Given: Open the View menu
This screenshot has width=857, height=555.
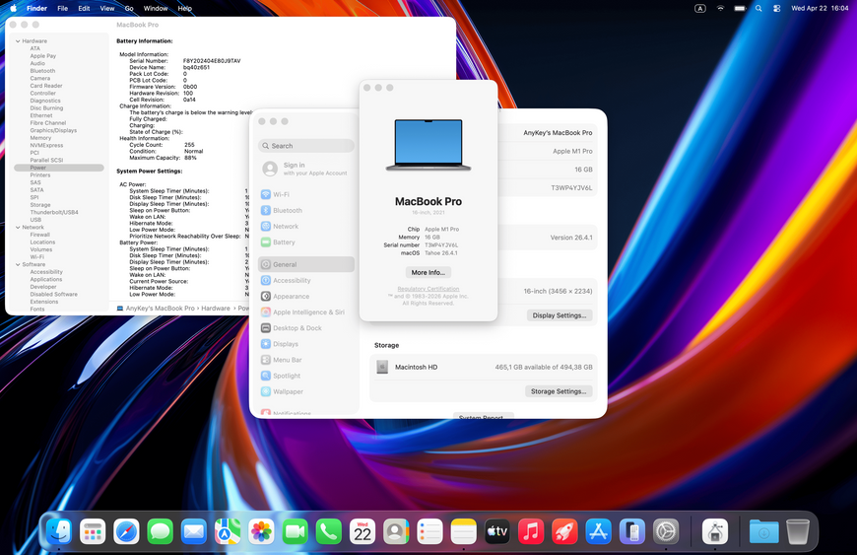Looking at the screenshot, I should pyautogui.click(x=107, y=8).
